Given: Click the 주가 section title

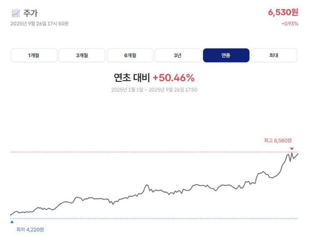Looking at the screenshot, I should [x=30, y=13].
